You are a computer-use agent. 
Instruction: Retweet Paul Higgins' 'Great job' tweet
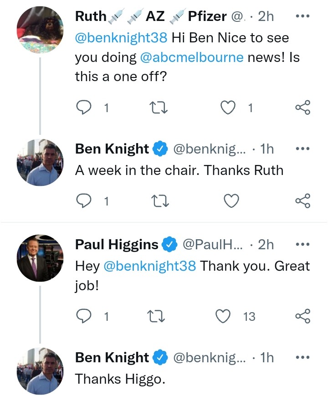tap(159, 316)
